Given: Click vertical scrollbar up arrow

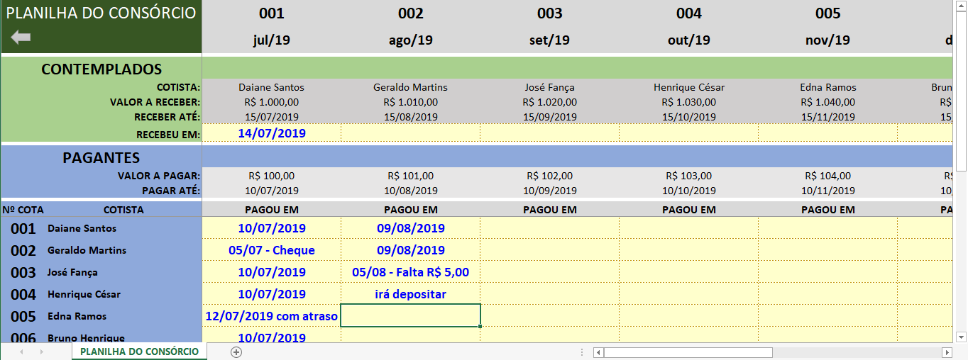Looking at the screenshot, I should click(961, 6).
